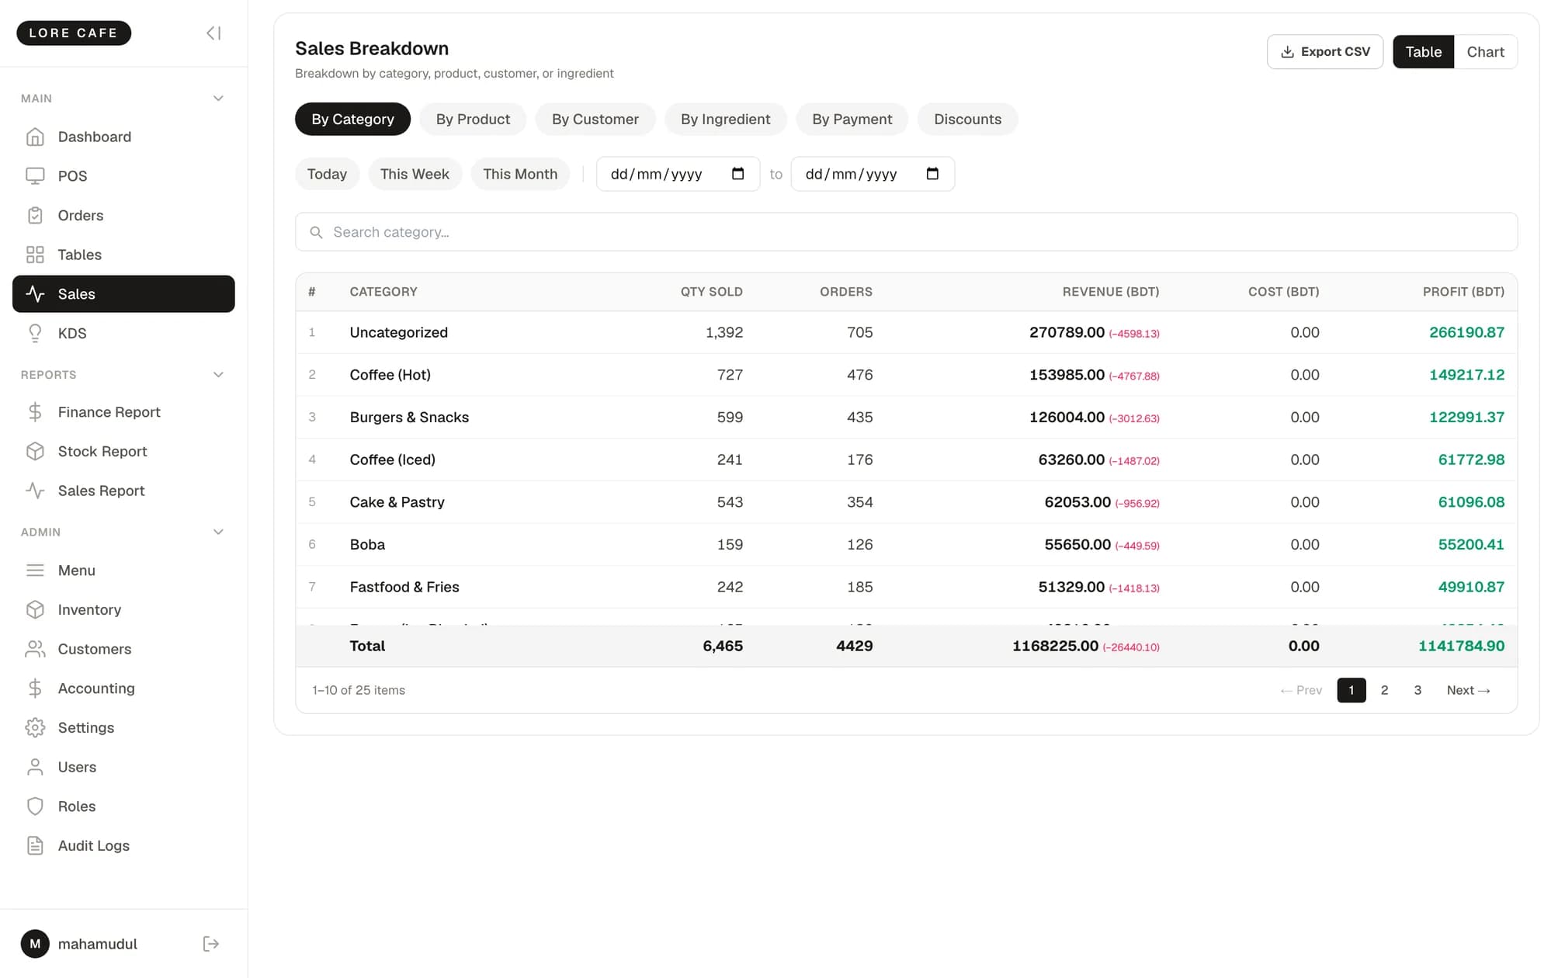This screenshot has height=978, width=1565.
Task: Open the start date calendar picker icon
Action: (x=737, y=174)
